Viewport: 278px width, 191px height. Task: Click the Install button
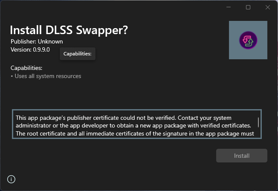(241, 156)
